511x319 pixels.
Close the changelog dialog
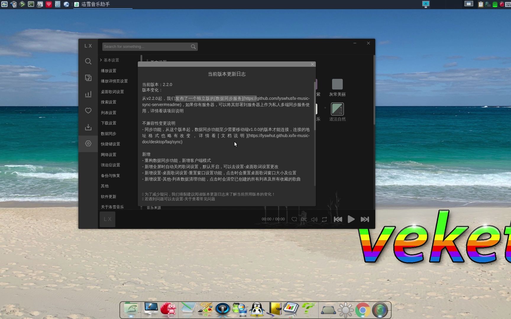(x=312, y=64)
